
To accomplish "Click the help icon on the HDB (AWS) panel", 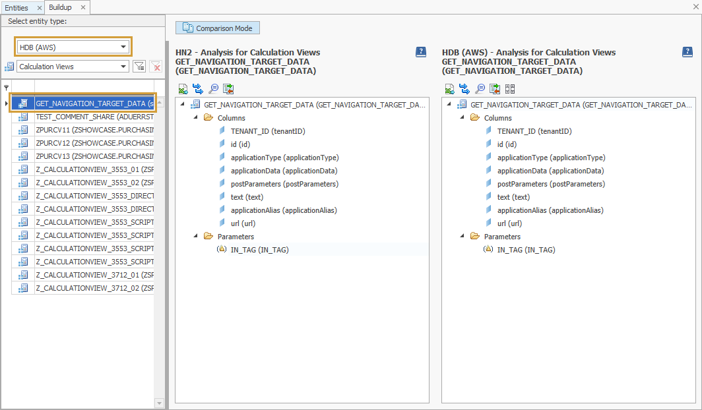I will pyautogui.click(x=687, y=52).
